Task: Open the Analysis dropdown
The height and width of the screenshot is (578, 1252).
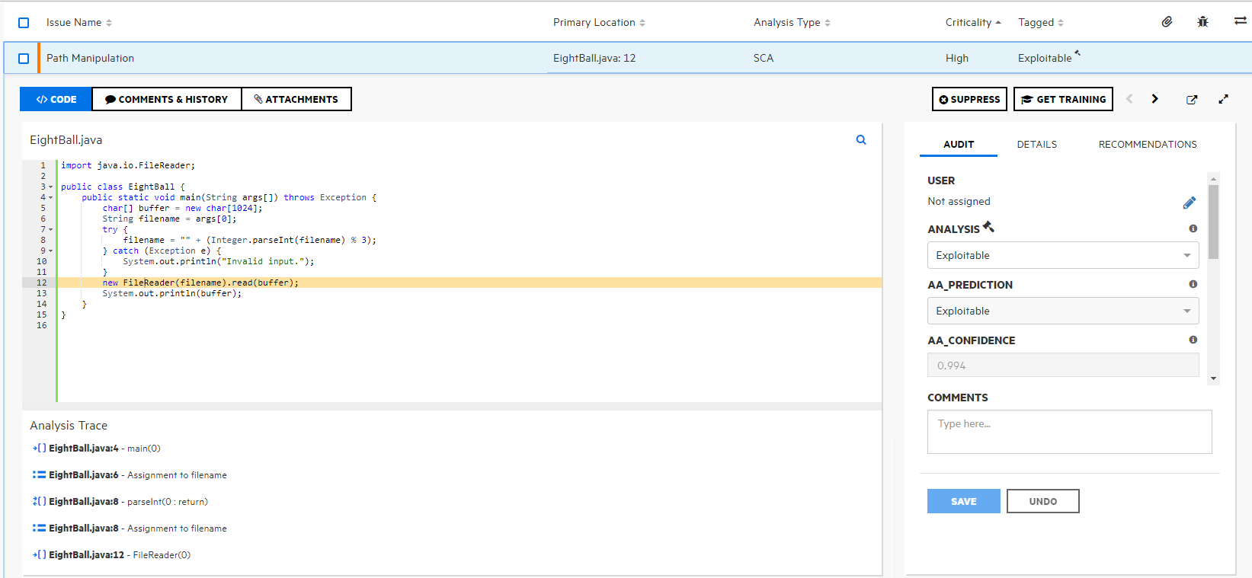Action: 1062,256
